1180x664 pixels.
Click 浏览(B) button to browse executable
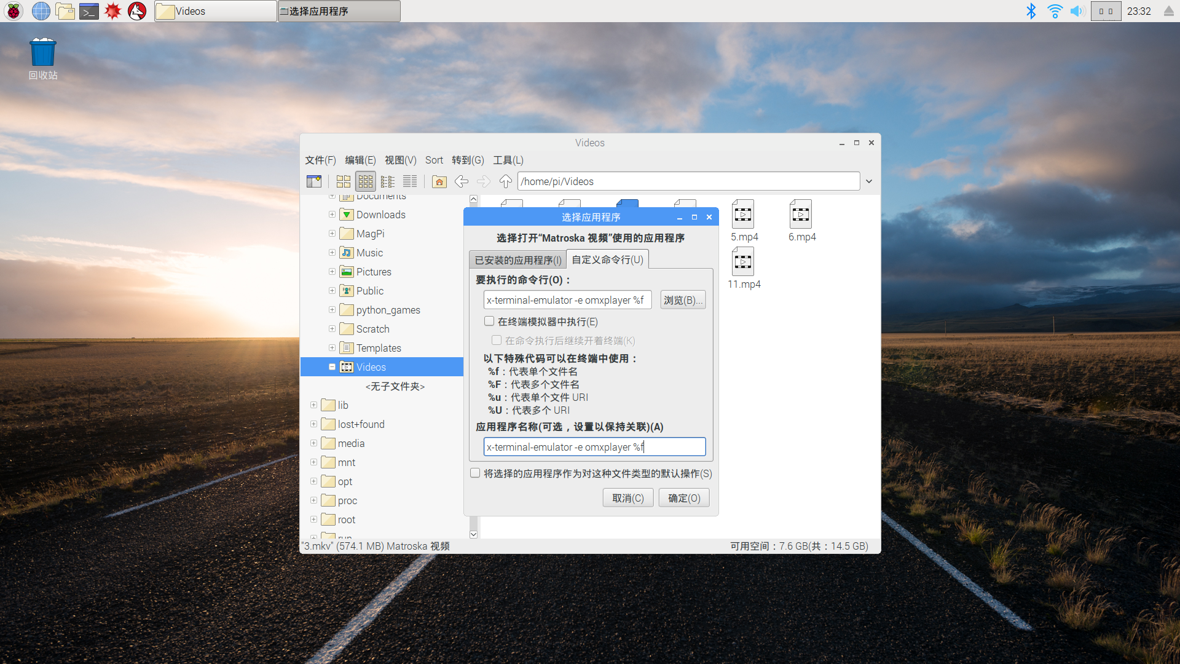682,301
